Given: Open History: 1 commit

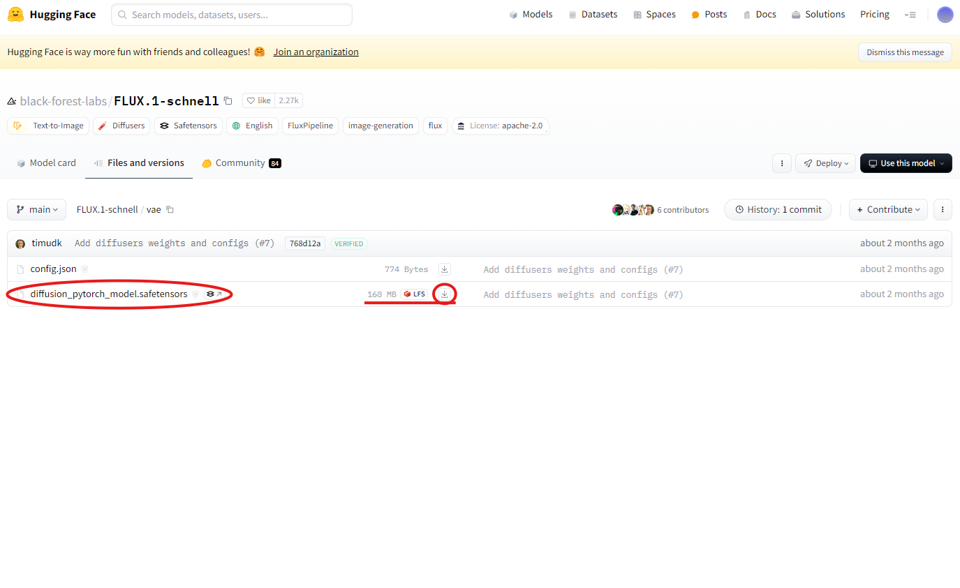Looking at the screenshot, I should point(778,209).
